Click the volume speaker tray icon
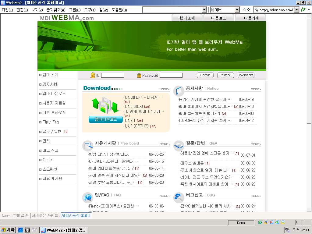Image resolution: width=312 pixels, height=234 pixels. click(287, 230)
